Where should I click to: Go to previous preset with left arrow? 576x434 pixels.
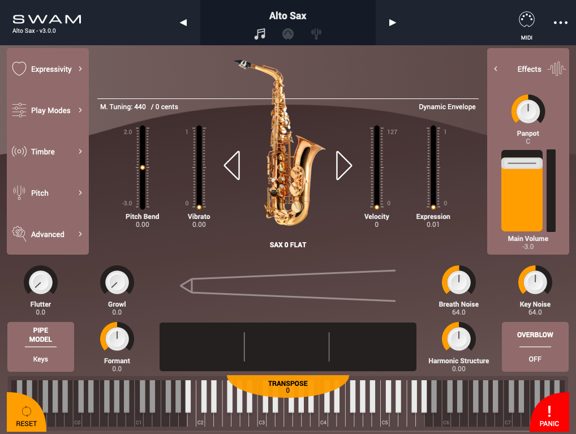[x=183, y=23]
